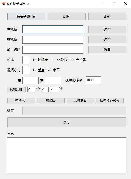Focus the 主视频 path input field

(53, 30)
